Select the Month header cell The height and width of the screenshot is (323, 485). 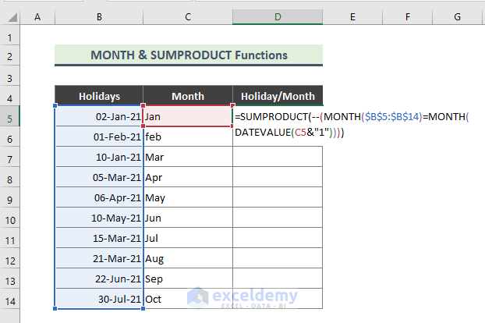188,97
